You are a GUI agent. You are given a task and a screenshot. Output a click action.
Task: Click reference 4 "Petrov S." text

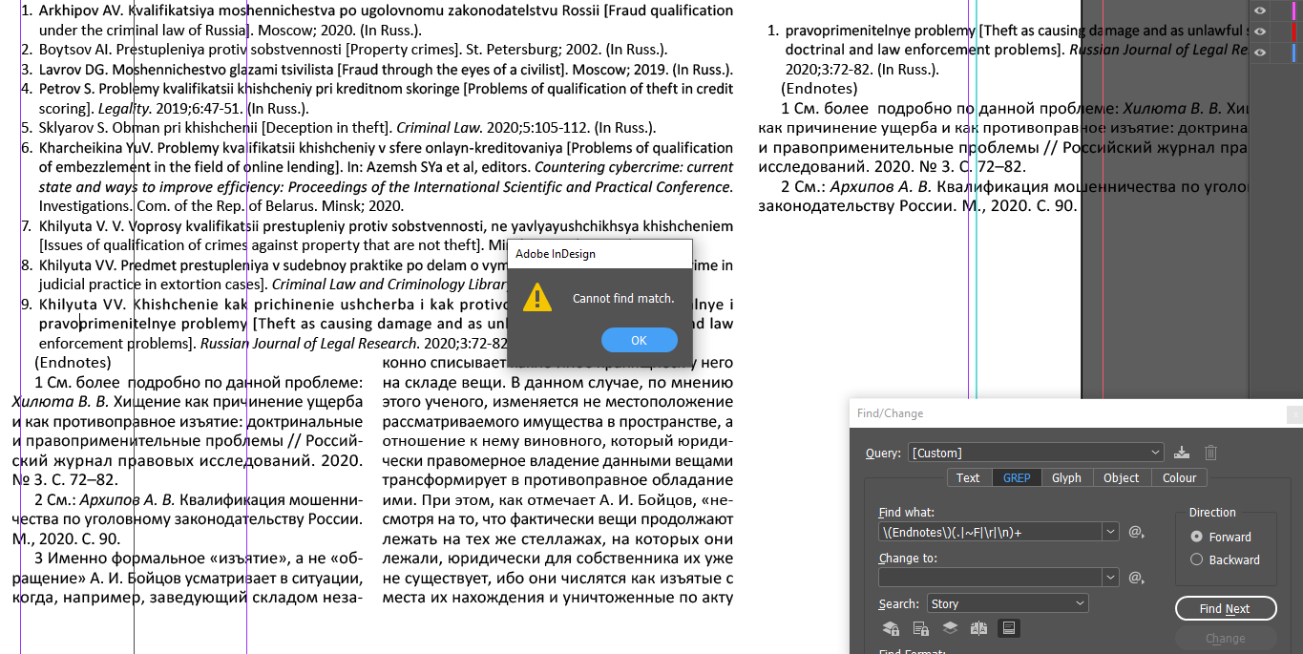[x=69, y=89]
